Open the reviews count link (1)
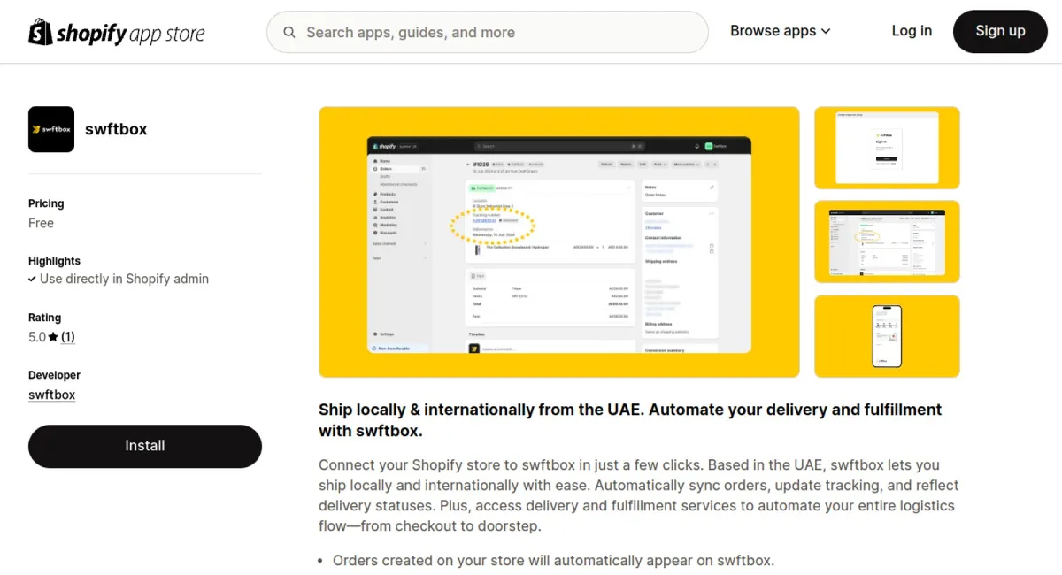Image resolution: width=1062 pixels, height=575 pixels. (67, 337)
